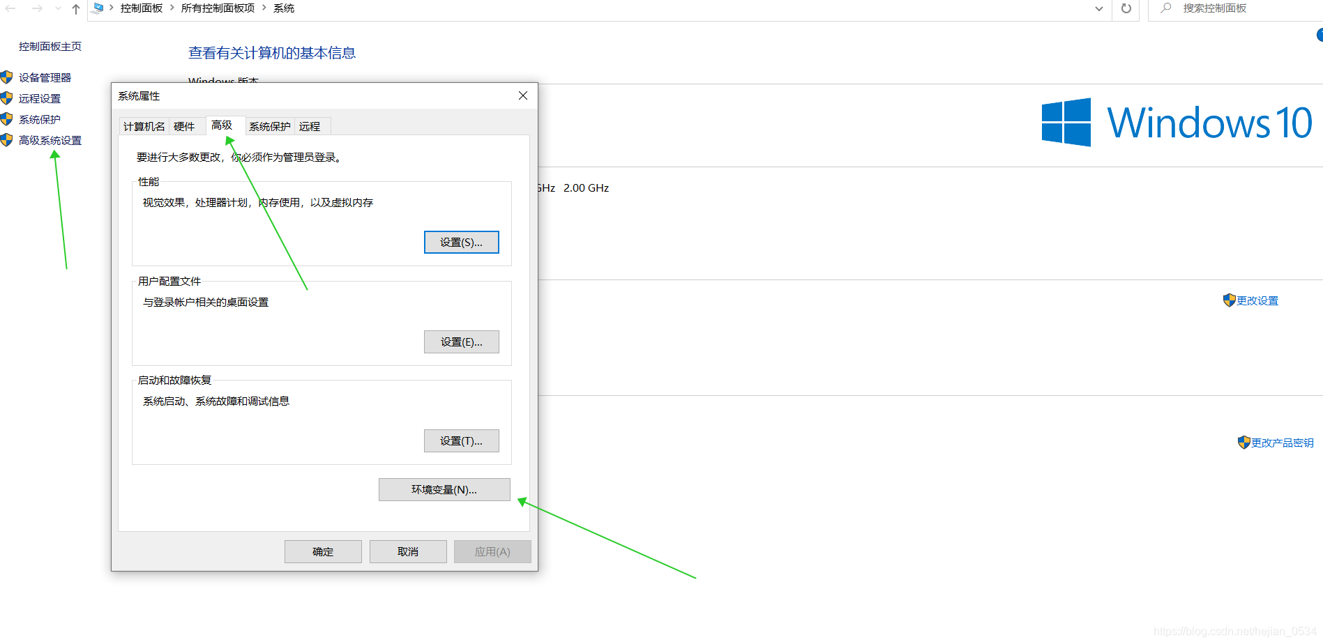Click the up-directory arrow in navigation bar
Screen dimensions: 1323x644
pos(76,9)
